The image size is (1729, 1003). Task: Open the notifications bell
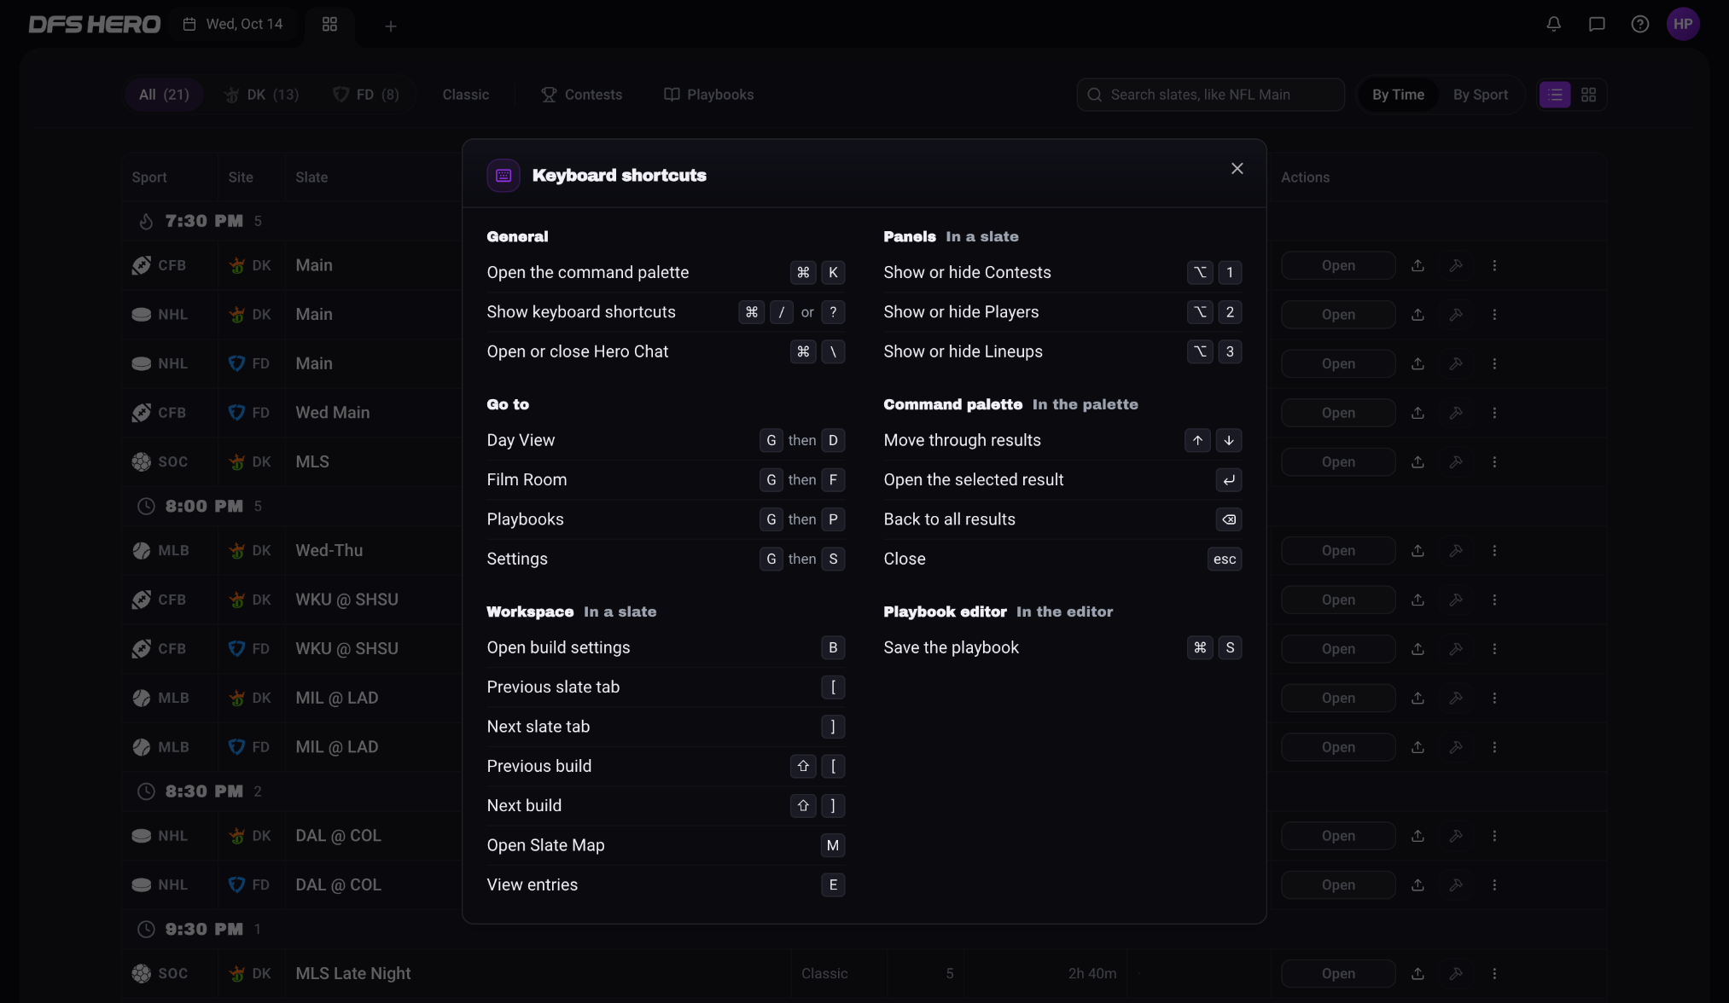[x=1553, y=24]
